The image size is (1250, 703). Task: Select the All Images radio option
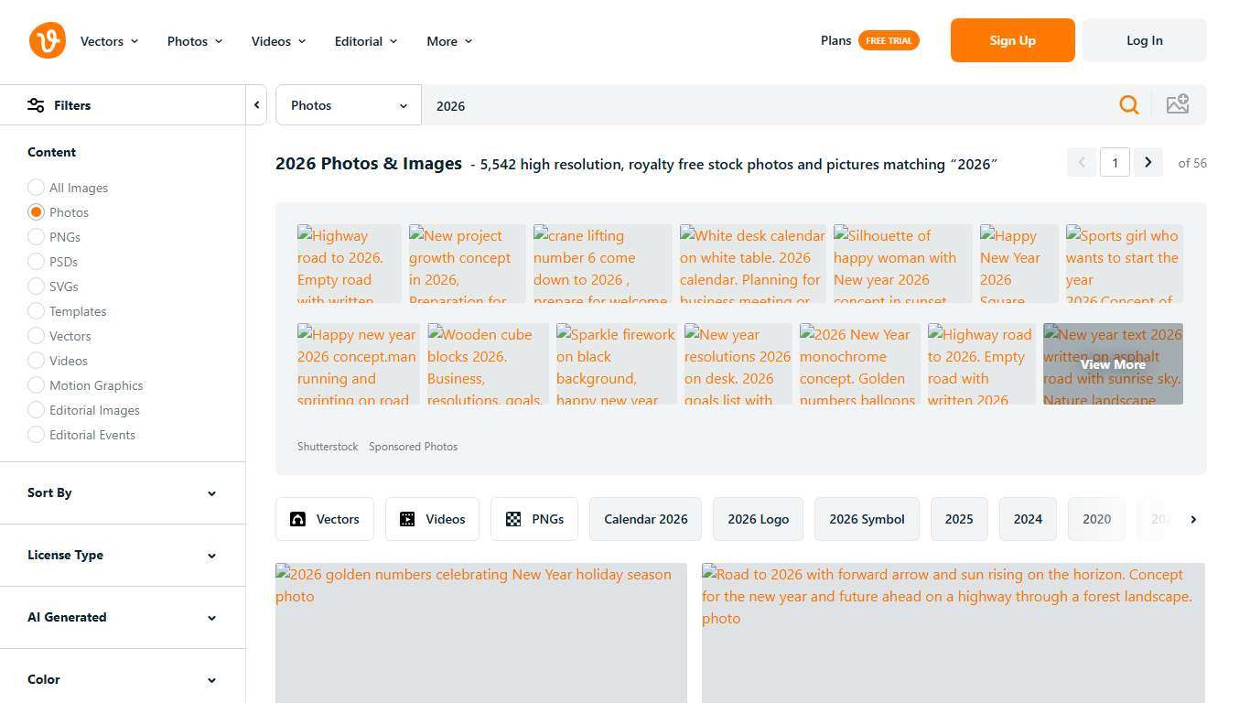[x=37, y=188]
